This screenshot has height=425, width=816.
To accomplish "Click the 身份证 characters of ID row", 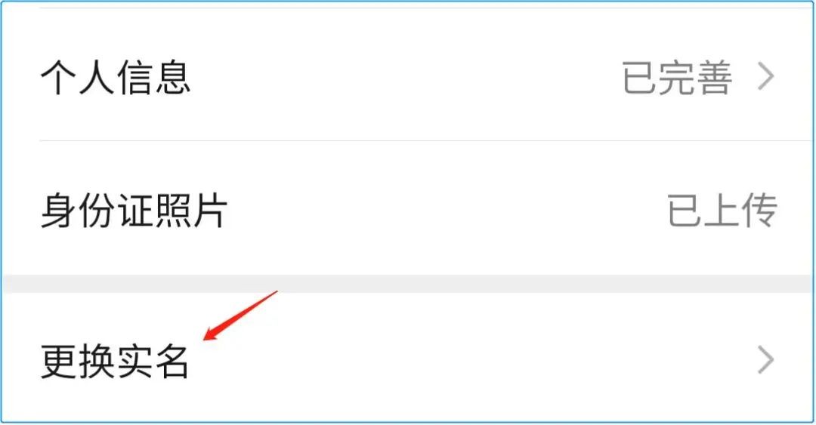I will click(97, 211).
